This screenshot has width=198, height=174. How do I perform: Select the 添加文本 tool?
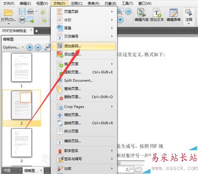click(157, 15)
